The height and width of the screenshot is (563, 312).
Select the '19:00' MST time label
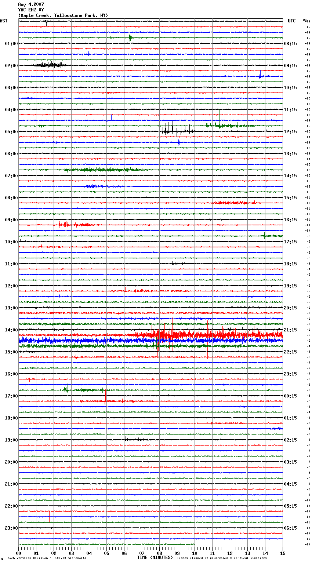pos(11,440)
